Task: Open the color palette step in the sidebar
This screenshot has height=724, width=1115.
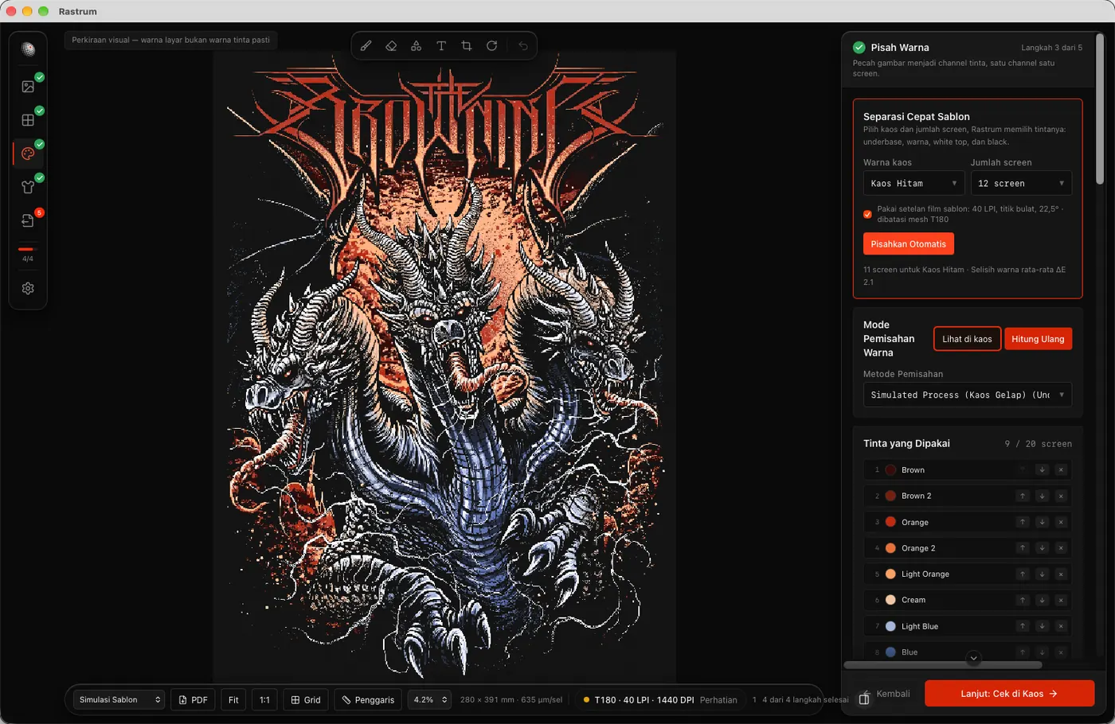Action: pos(28,154)
